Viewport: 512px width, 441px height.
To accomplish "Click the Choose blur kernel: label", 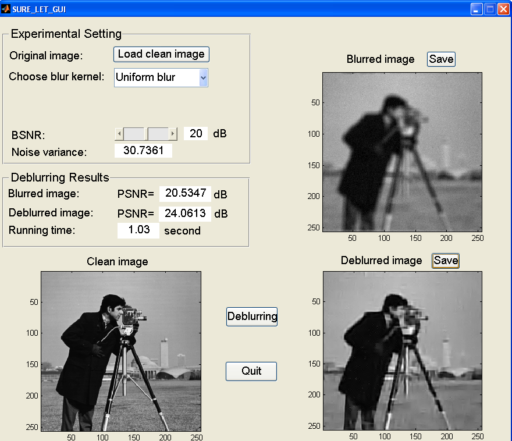I will (x=56, y=76).
